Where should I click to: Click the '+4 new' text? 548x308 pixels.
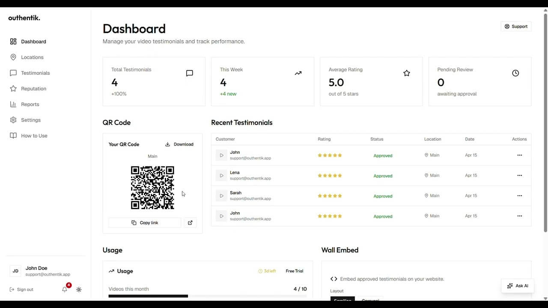coord(228,94)
